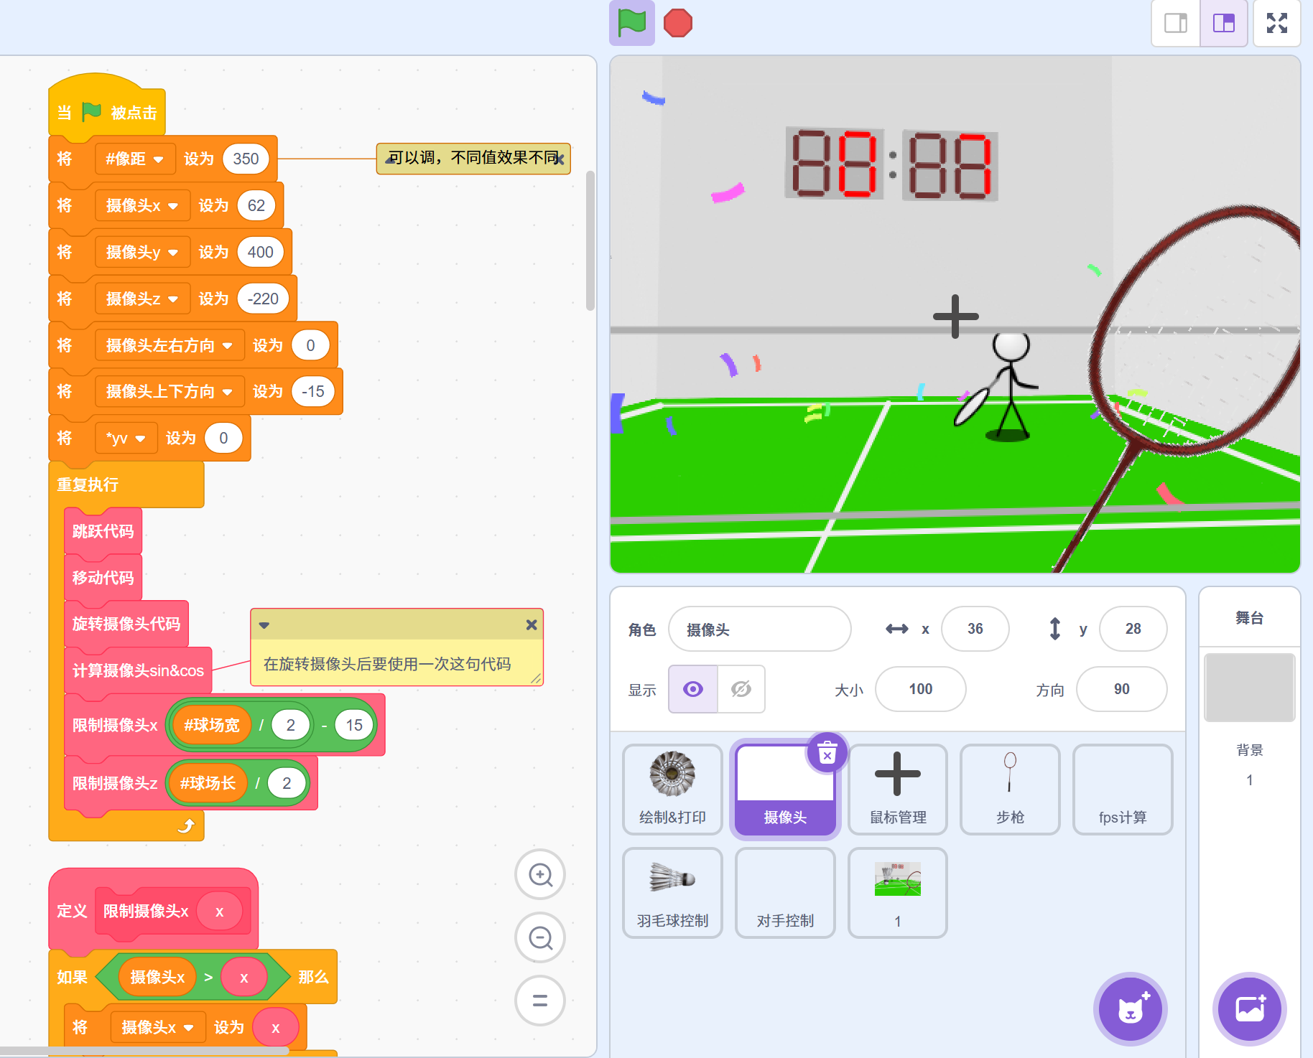Collapse the yellow comment with its arrow
The image size is (1313, 1058).
[x=264, y=625]
